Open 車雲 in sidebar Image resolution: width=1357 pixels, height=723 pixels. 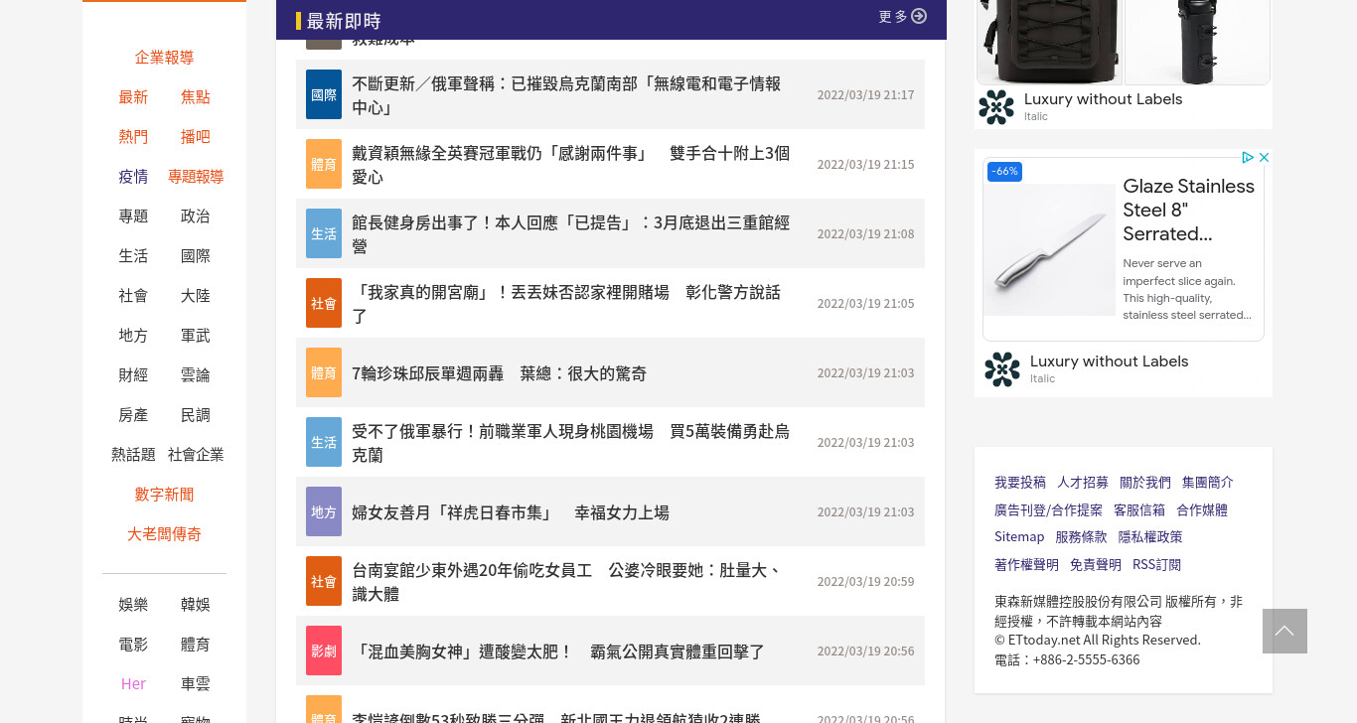point(196,684)
